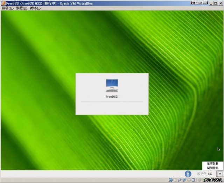Viewport: 224px width, 183px height.
Task: Click the first icon in the title bar mini-toolbar
Action: 194,3
